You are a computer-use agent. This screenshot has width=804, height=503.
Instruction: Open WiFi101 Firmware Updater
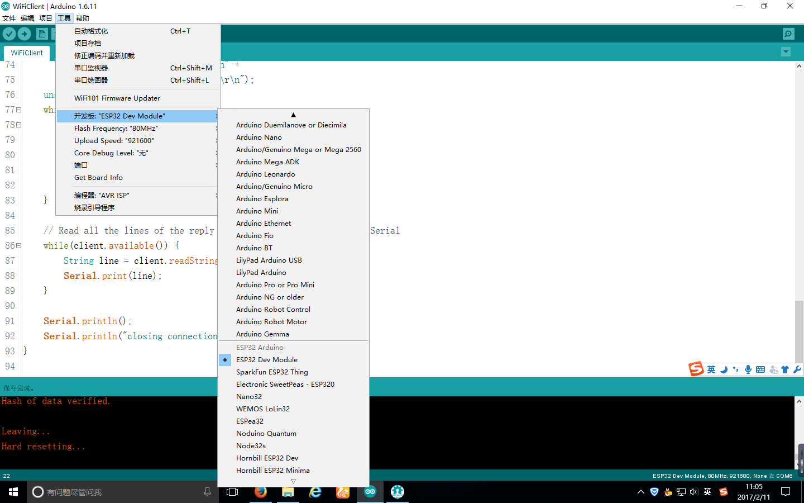point(117,98)
